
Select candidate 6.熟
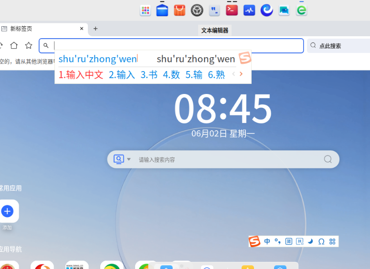click(216, 75)
